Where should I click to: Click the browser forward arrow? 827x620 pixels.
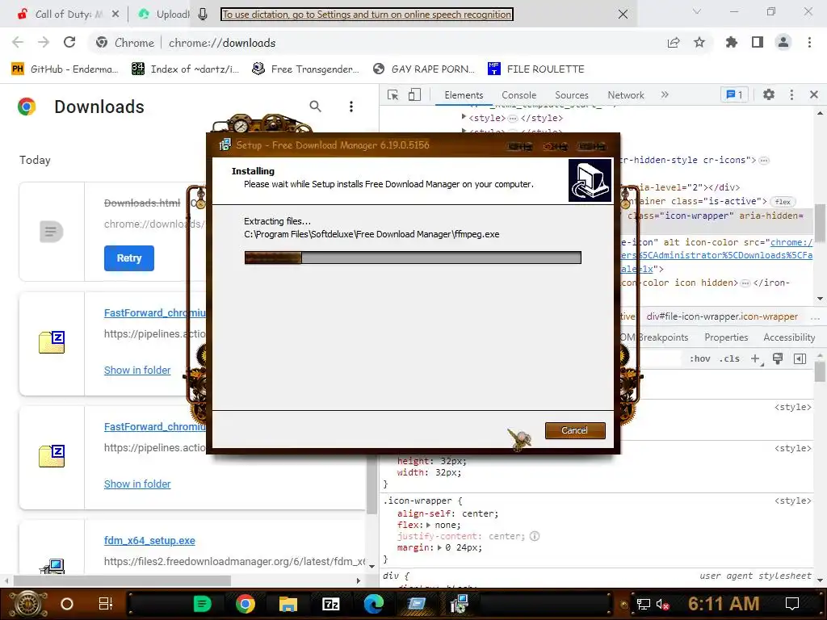44,43
